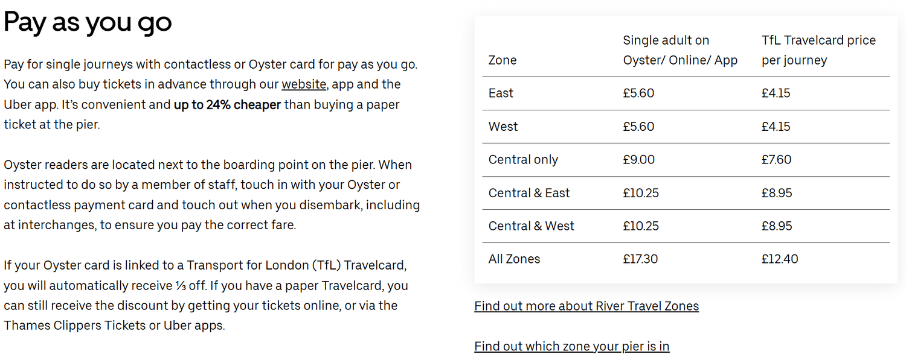Viewport: 906px width, 360px height.
Task: Select the Central & East row label
Action: coord(529,193)
